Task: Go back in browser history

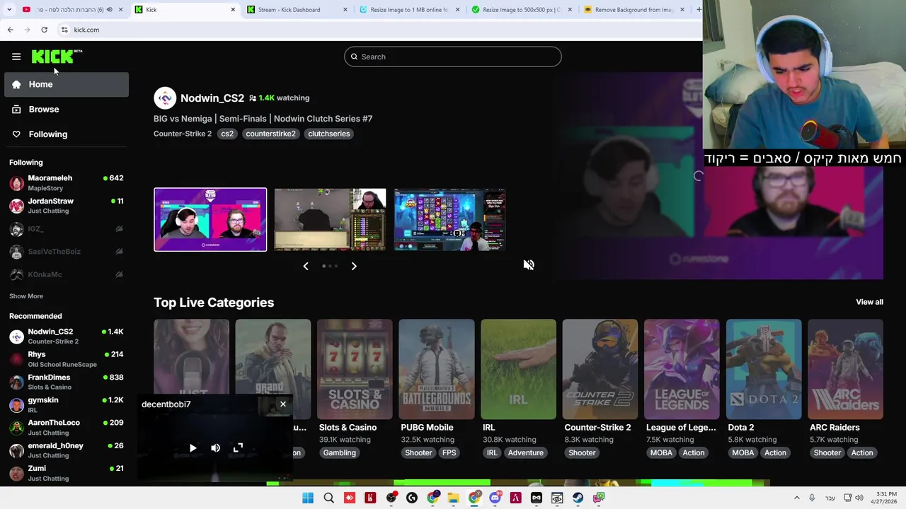Action: tap(10, 30)
